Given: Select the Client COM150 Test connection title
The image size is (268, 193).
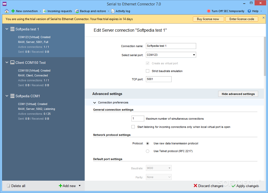Looking at the screenshot, I should (30, 63).
